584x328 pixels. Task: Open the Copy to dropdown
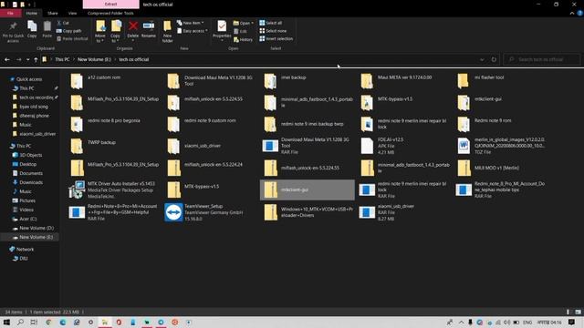tap(116, 31)
